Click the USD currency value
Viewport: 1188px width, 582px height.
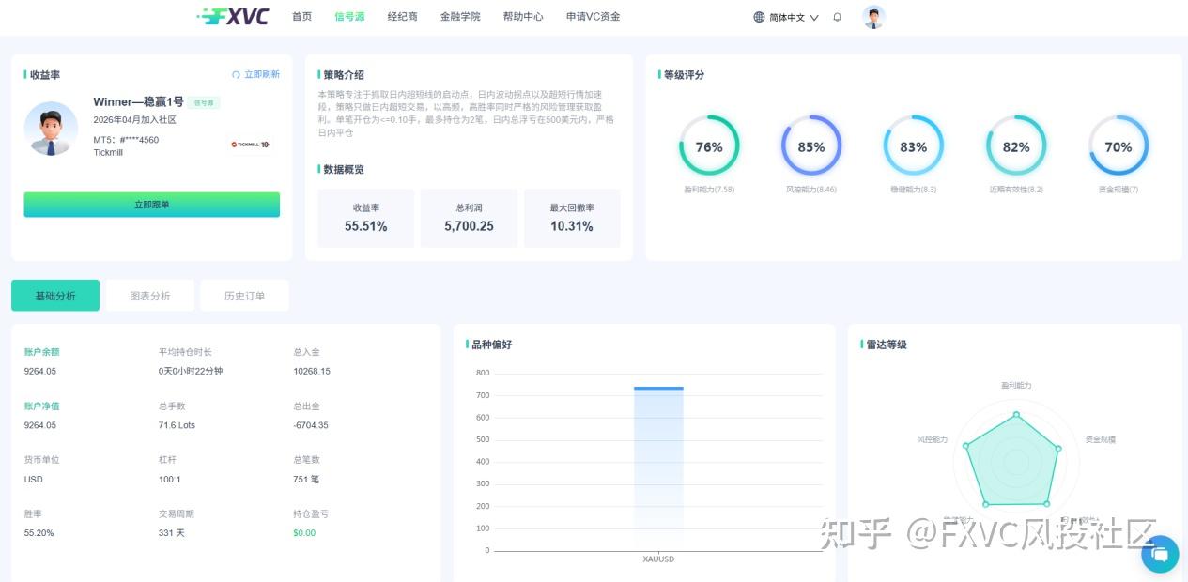[x=33, y=480]
